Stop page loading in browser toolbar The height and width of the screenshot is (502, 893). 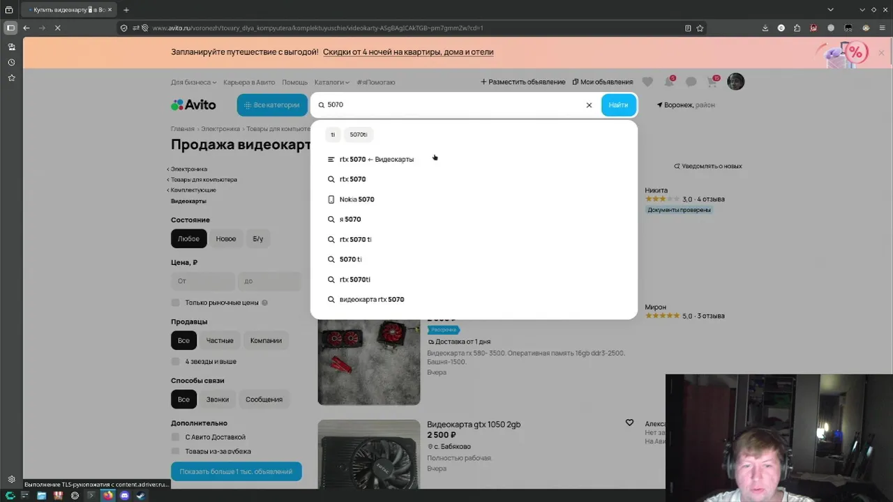[x=58, y=28]
